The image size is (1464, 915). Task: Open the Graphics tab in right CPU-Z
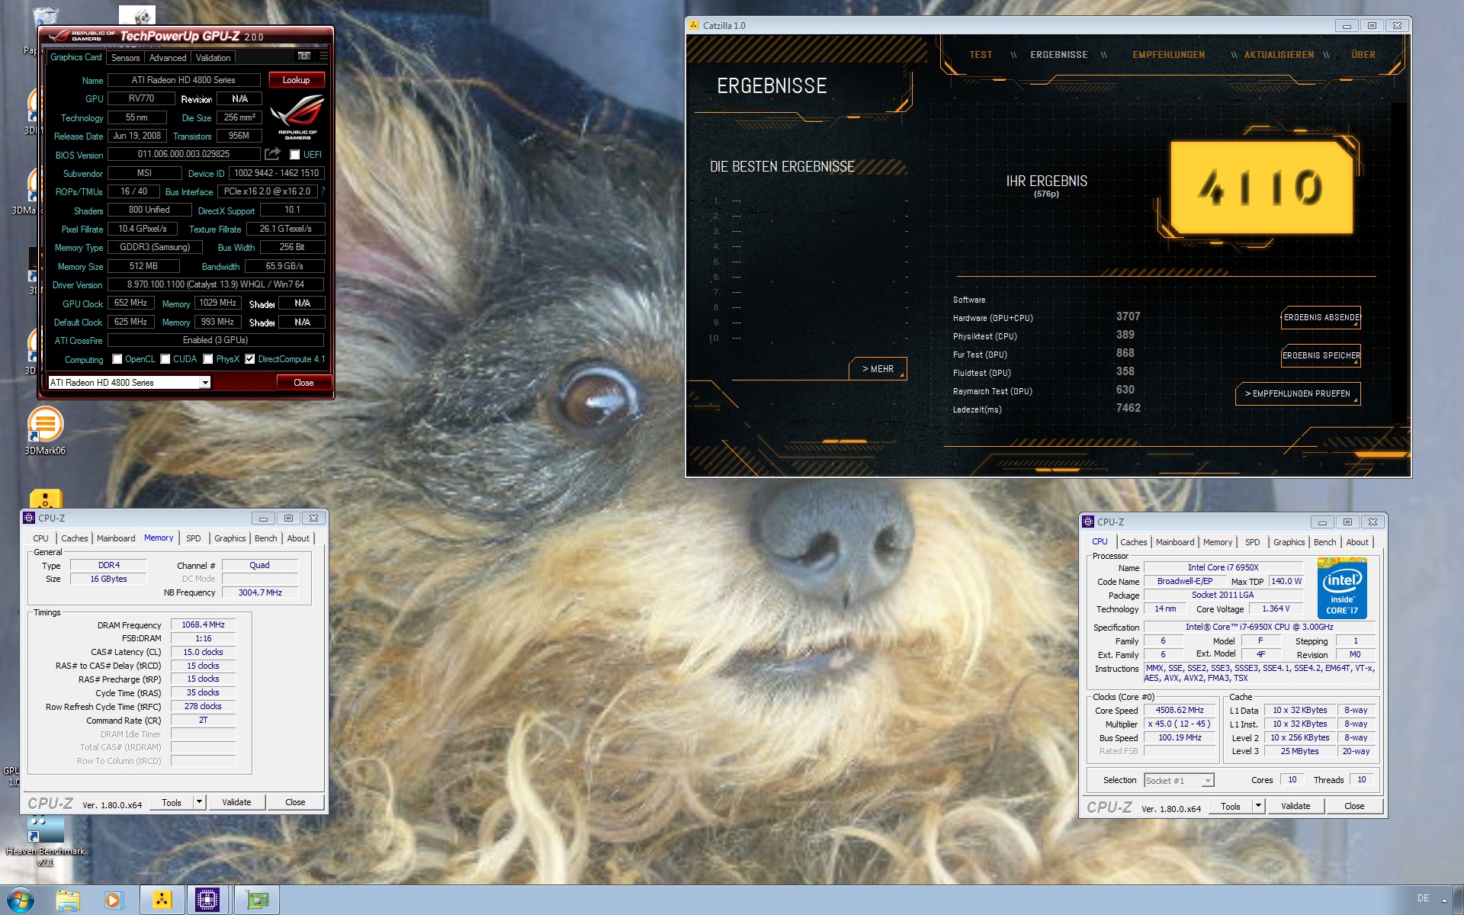tap(1289, 542)
